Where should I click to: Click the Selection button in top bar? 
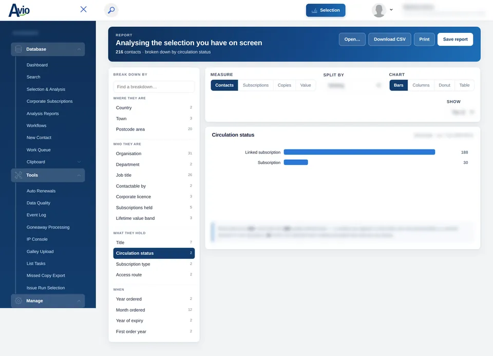coord(326,10)
